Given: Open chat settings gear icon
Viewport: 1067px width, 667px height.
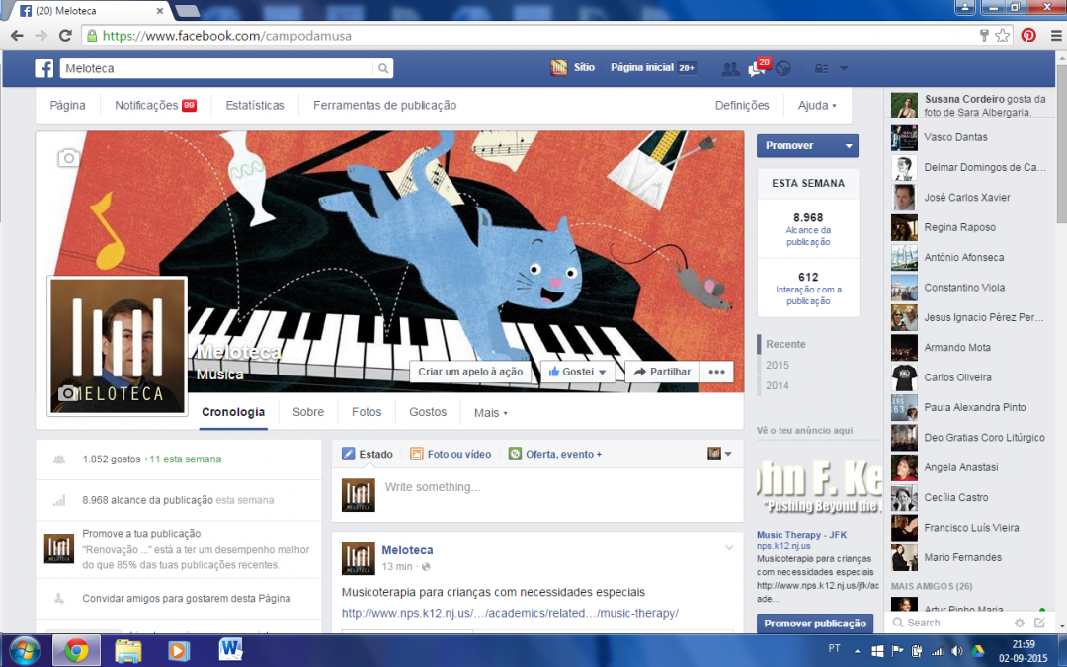Looking at the screenshot, I should click(1020, 623).
